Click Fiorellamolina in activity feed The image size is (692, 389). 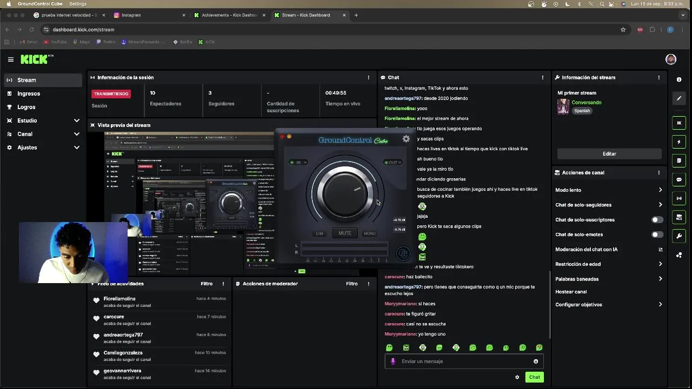click(119, 299)
